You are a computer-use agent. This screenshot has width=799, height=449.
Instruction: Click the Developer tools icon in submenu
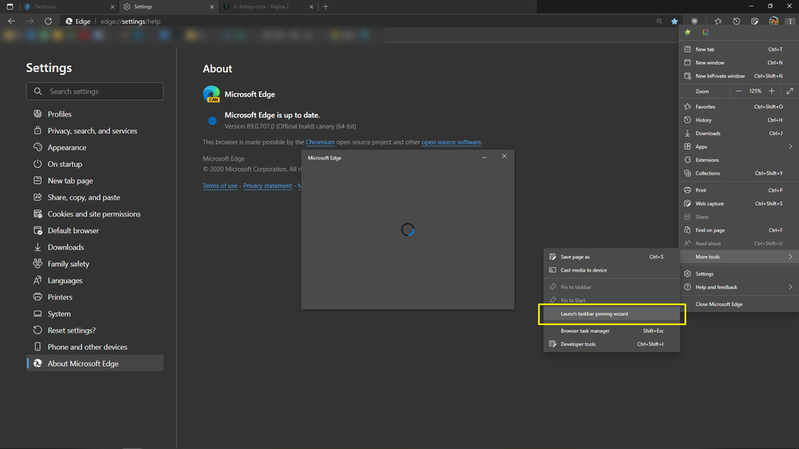(553, 344)
